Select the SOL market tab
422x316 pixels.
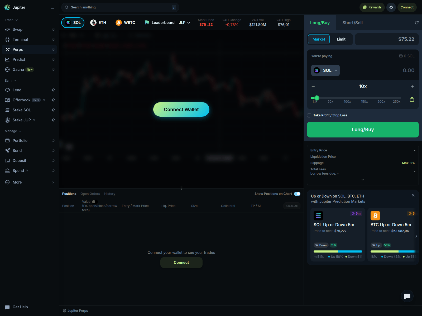coord(73,23)
